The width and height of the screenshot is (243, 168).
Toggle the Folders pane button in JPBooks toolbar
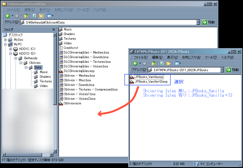[x=169, y=64]
